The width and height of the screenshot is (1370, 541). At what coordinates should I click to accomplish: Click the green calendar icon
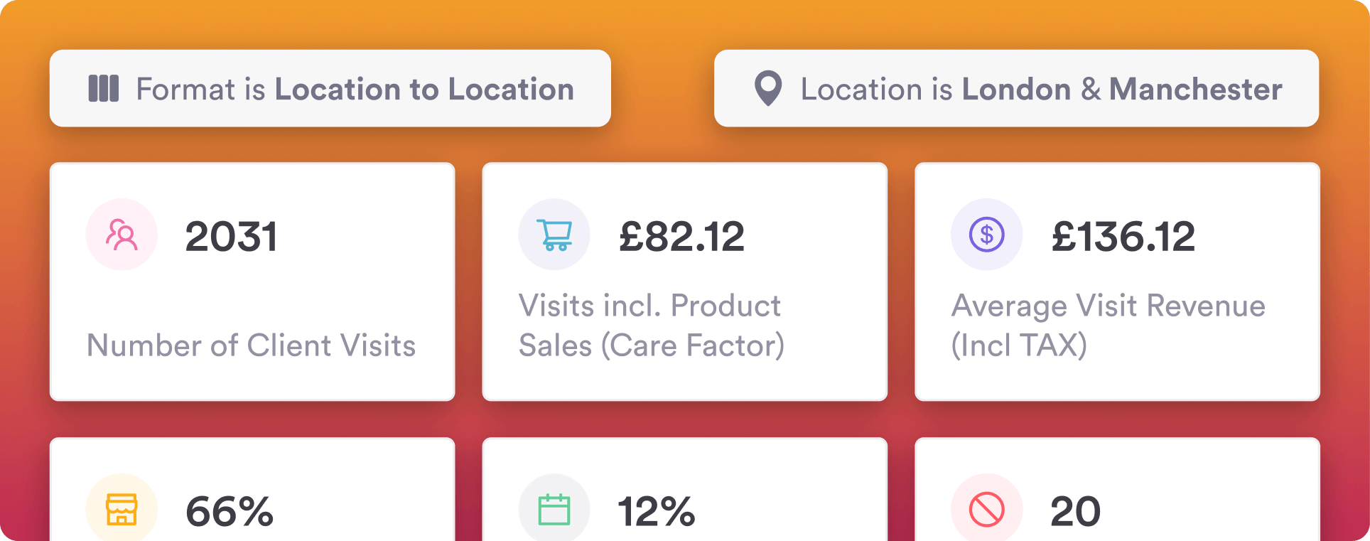click(x=554, y=509)
